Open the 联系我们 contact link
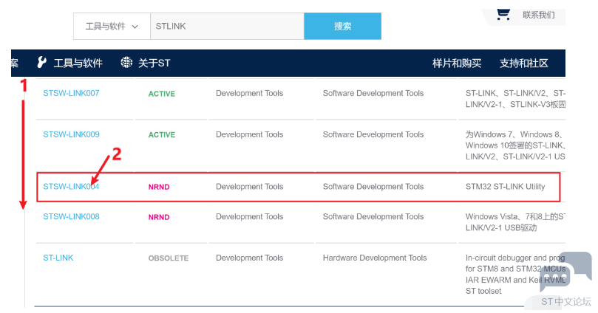The height and width of the screenshot is (313, 598). click(539, 15)
